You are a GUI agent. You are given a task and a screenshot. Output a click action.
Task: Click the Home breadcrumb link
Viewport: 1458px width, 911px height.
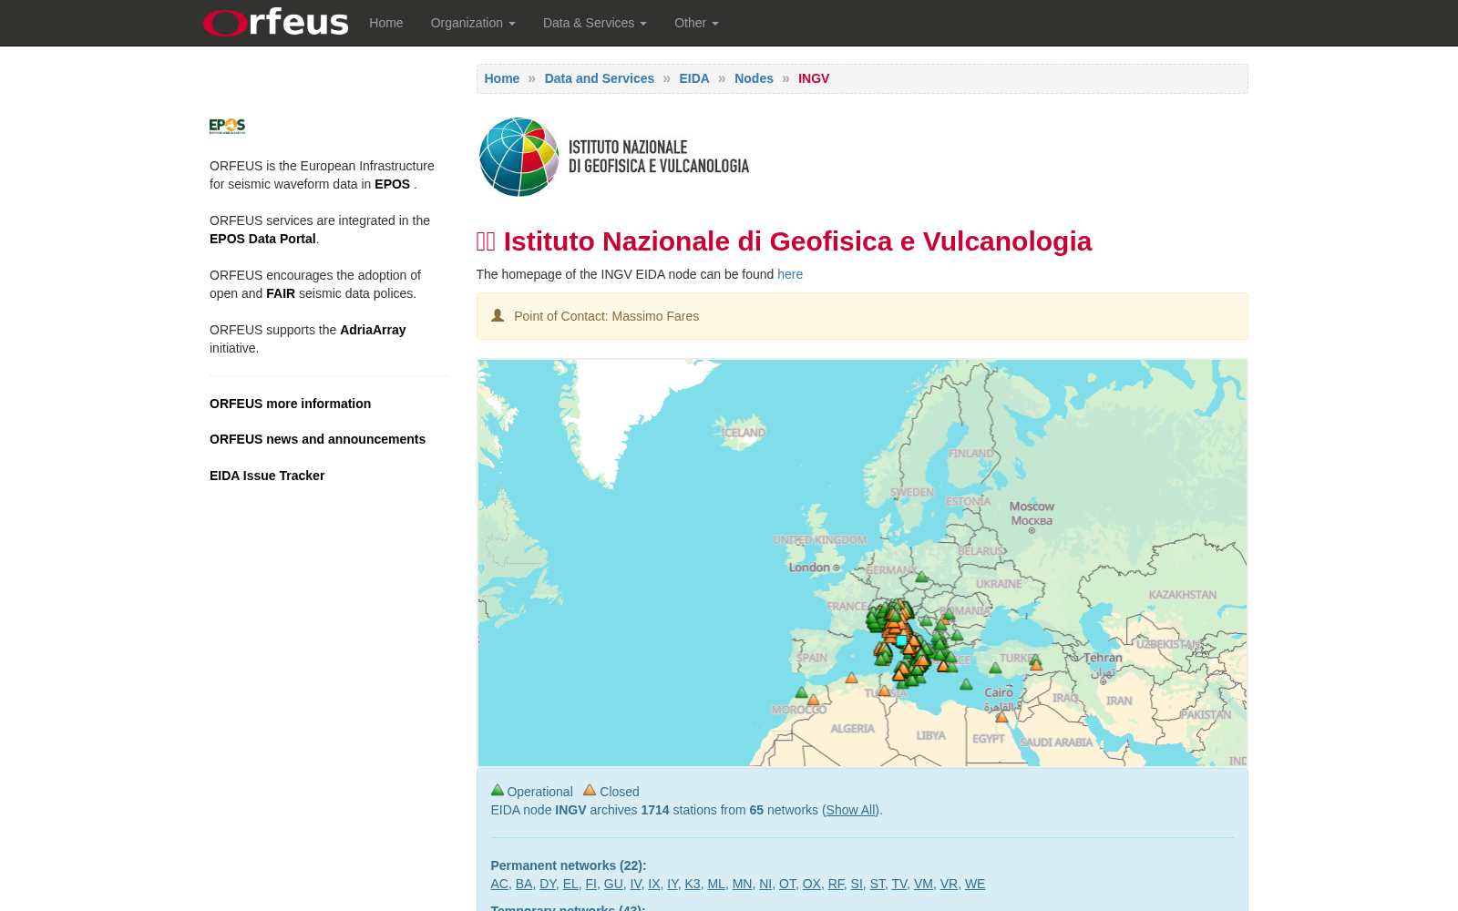[x=502, y=78]
